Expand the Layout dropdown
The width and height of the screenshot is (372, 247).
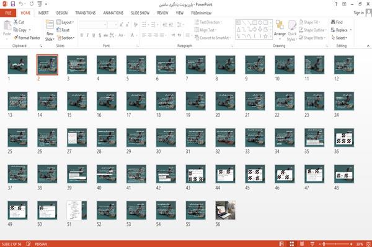[x=65, y=22]
